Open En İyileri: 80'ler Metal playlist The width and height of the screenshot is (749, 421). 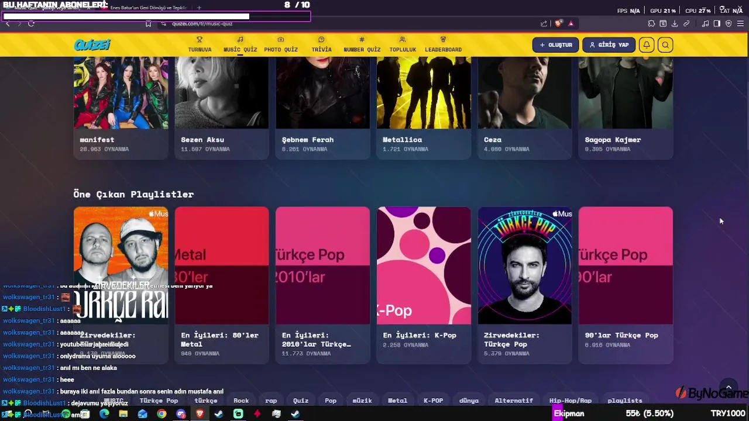222,285
